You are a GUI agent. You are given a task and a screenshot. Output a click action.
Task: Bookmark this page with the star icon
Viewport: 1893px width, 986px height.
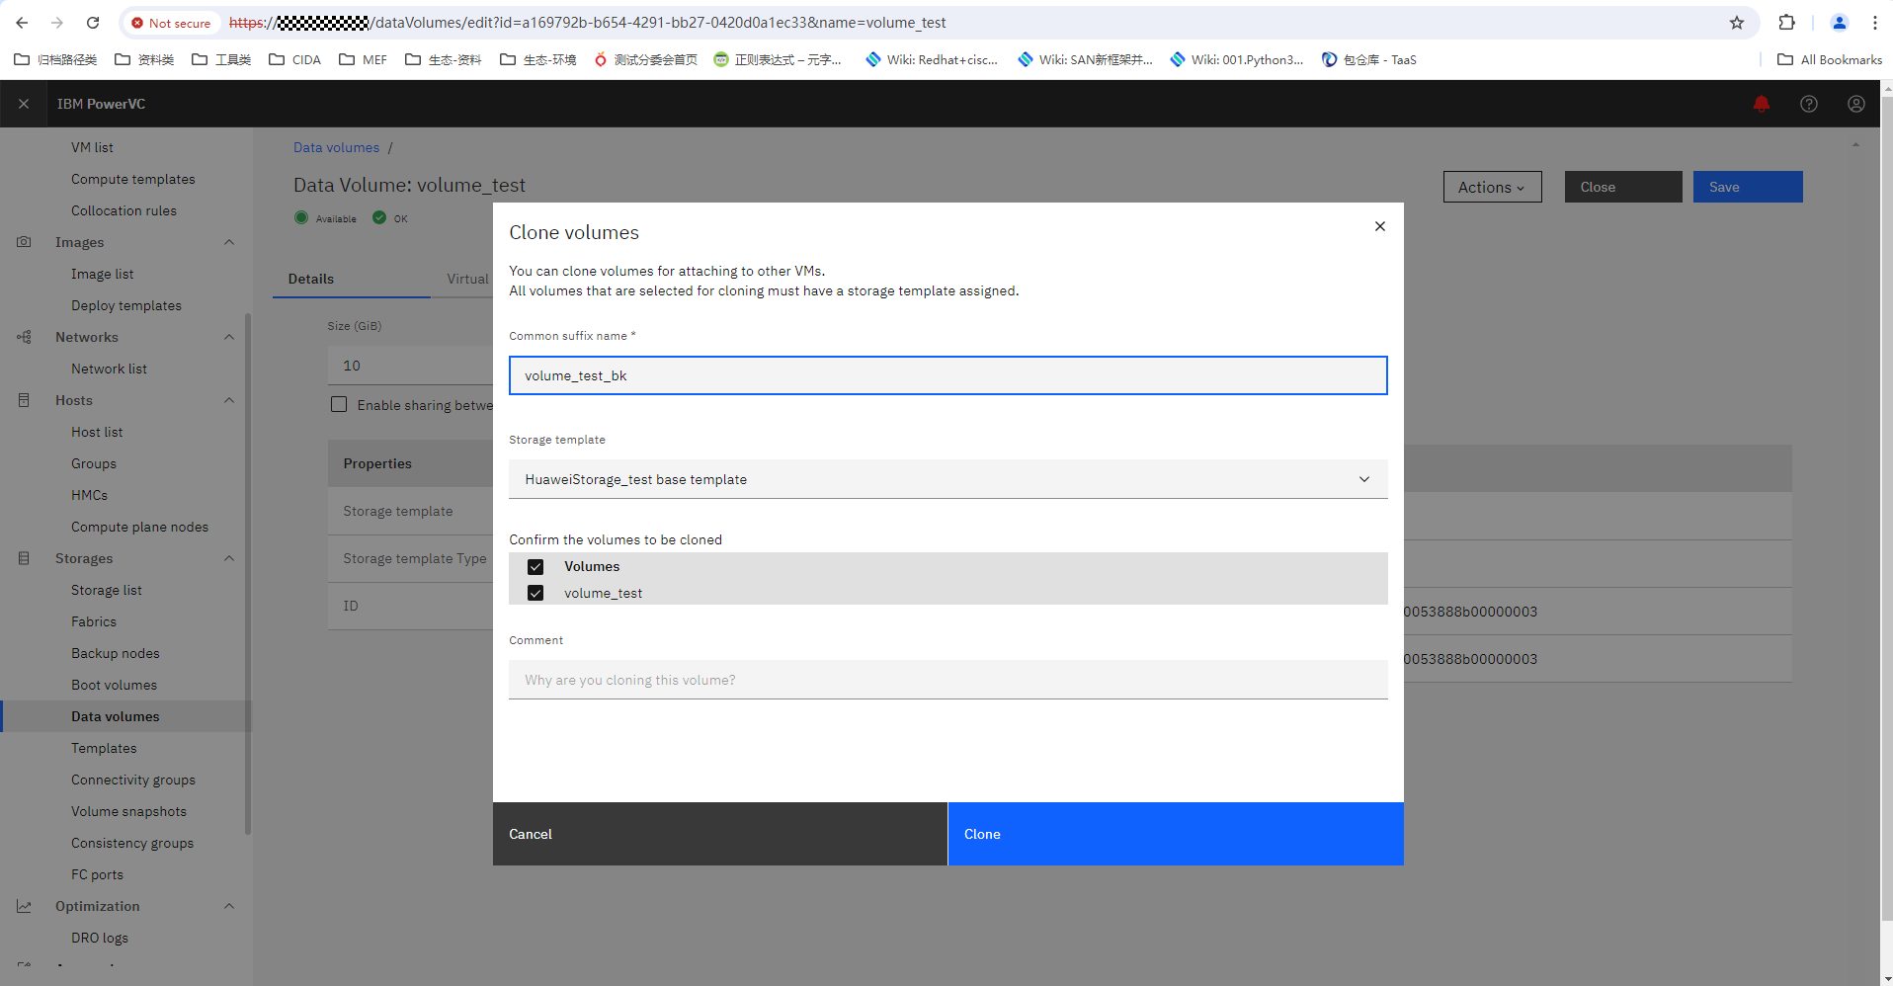point(1736,23)
